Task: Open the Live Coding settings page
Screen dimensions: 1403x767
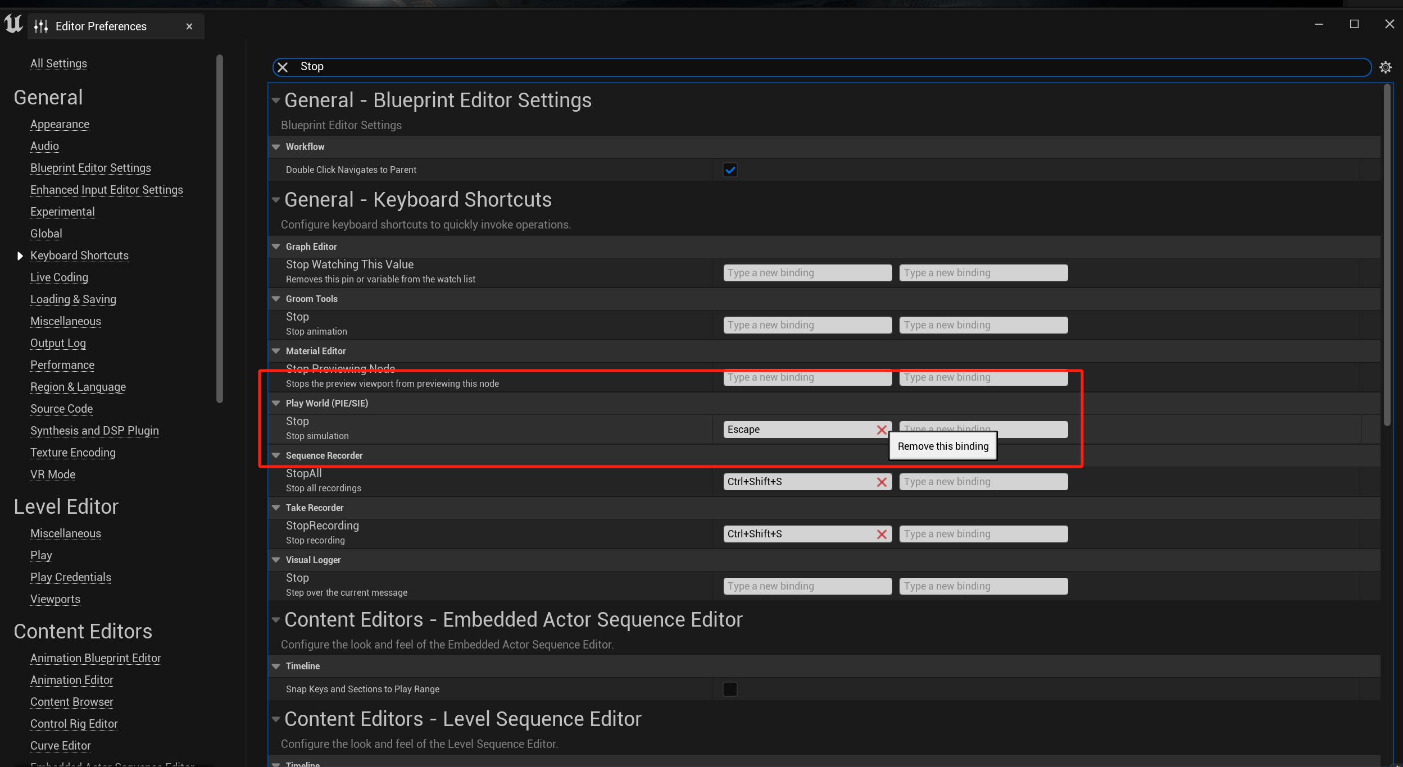Action: (x=59, y=277)
